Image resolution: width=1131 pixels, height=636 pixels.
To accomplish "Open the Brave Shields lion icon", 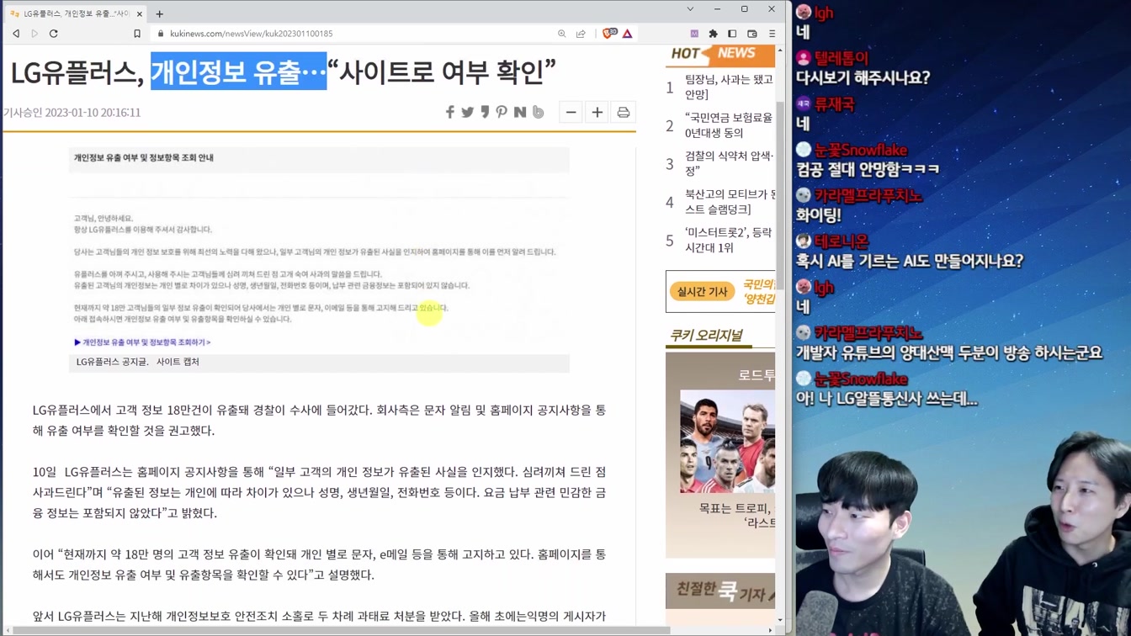I will point(609,34).
